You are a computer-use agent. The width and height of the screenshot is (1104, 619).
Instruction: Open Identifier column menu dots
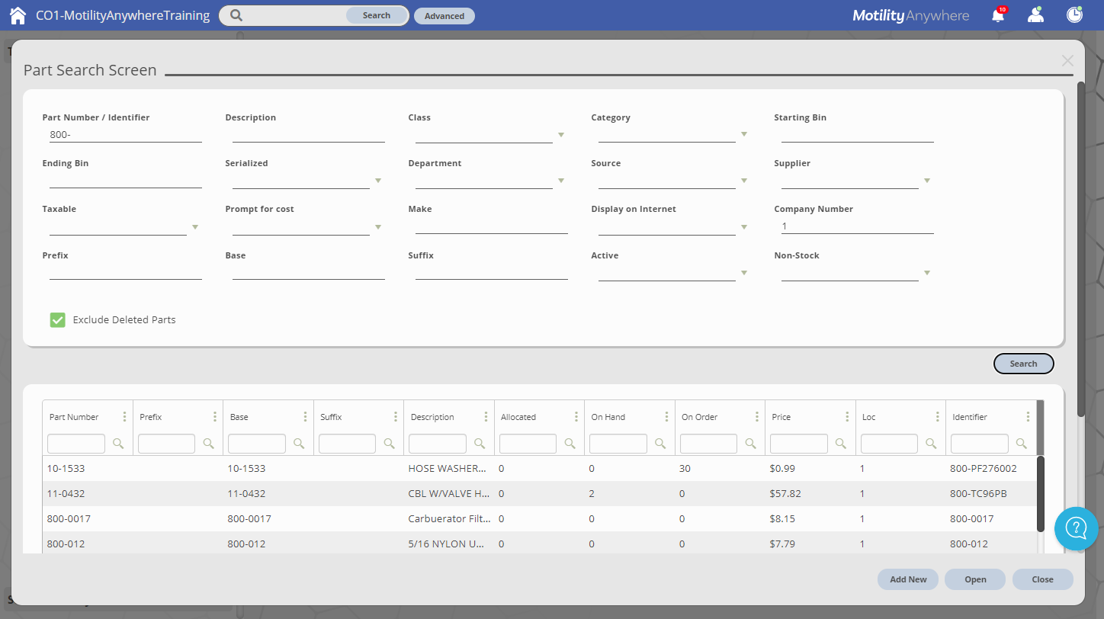point(1028,417)
